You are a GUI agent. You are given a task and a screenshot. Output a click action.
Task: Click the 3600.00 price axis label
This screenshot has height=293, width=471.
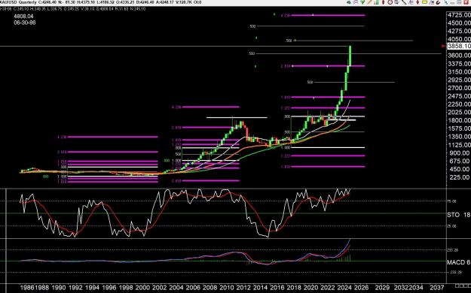[x=459, y=56]
